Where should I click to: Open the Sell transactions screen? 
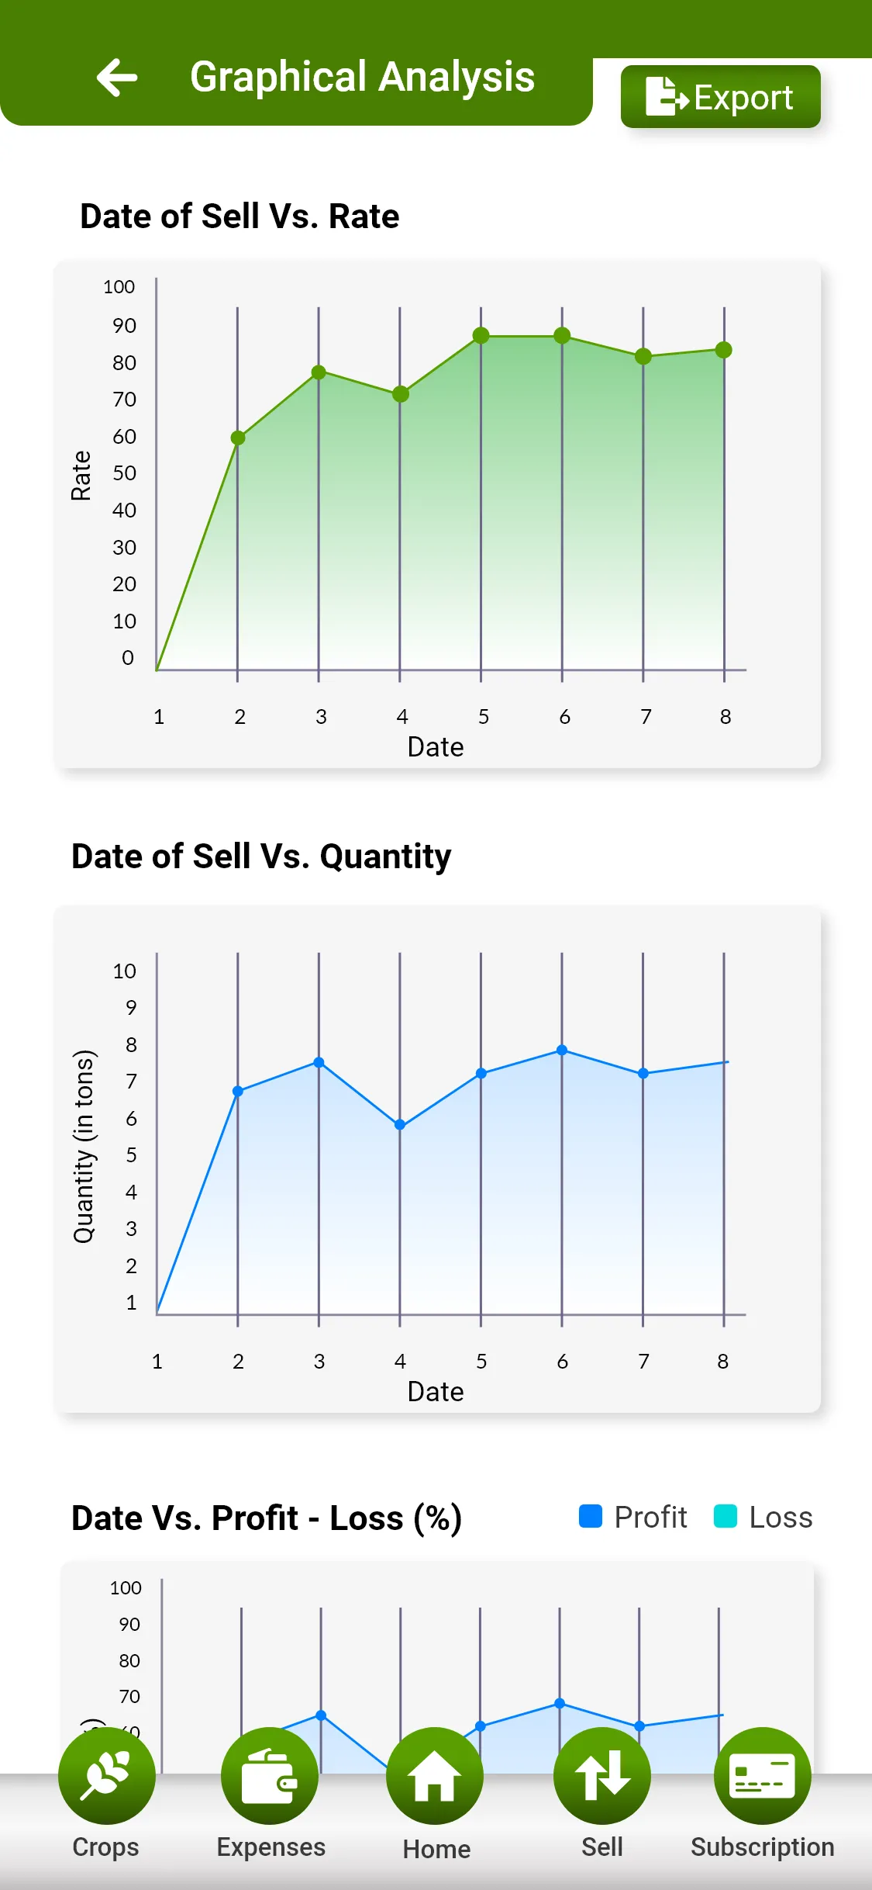(602, 1776)
